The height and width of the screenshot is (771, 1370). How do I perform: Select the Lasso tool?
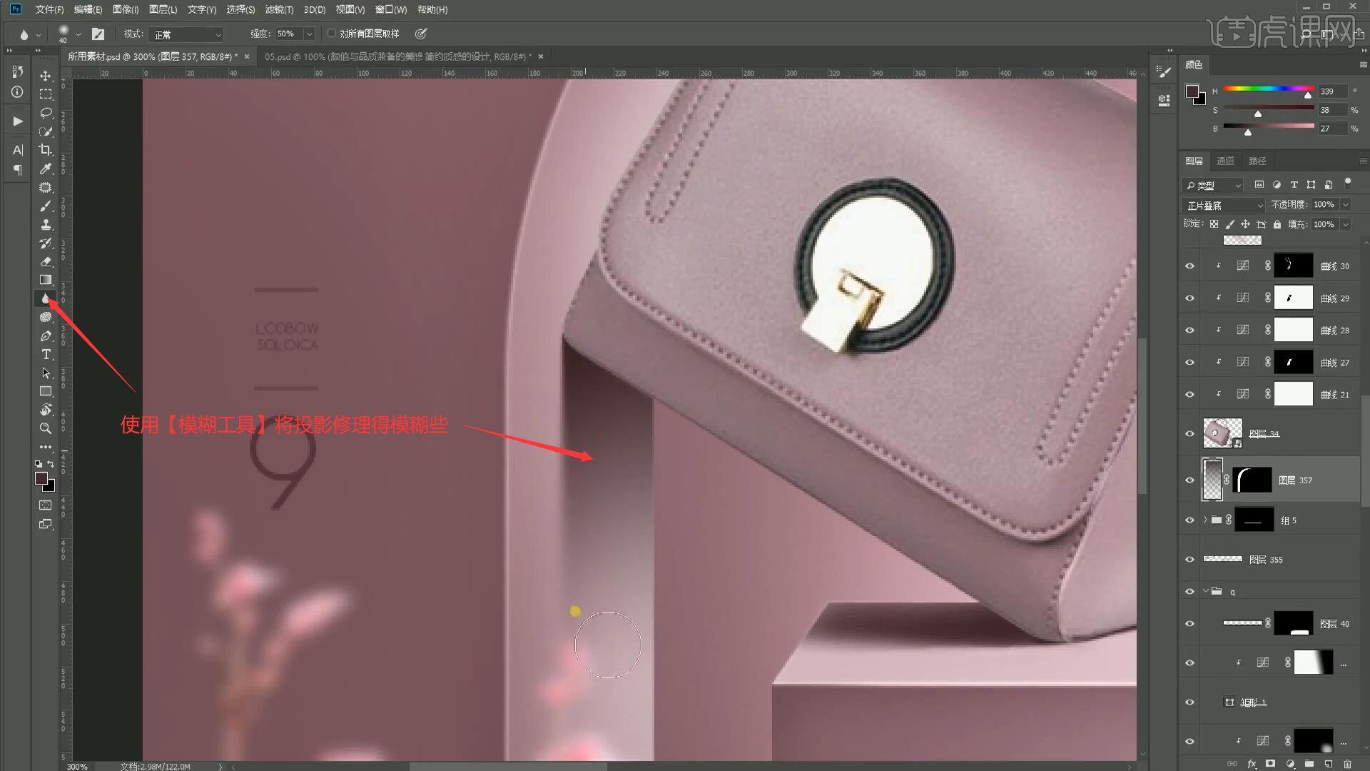click(x=46, y=113)
